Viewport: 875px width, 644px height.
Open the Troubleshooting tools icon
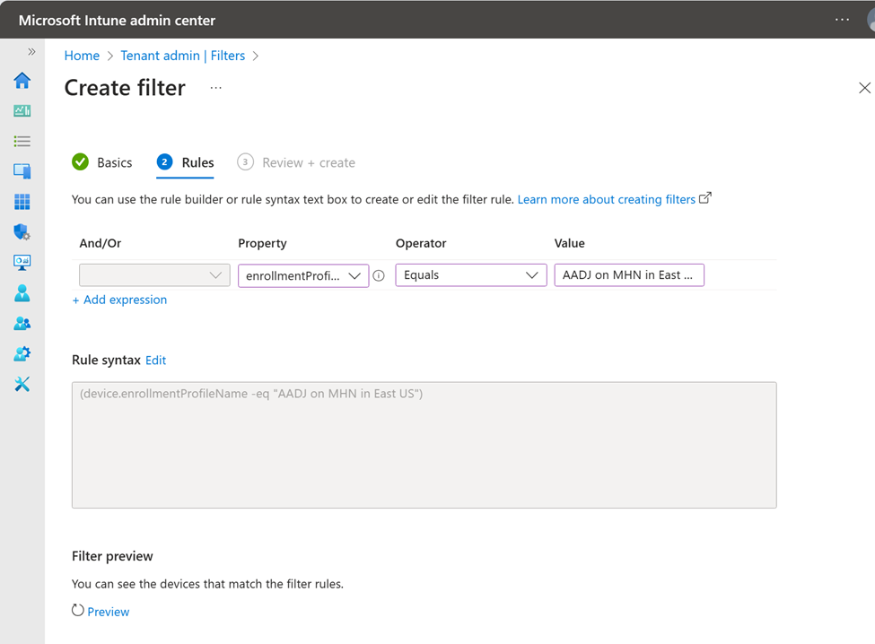click(x=22, y=385)
